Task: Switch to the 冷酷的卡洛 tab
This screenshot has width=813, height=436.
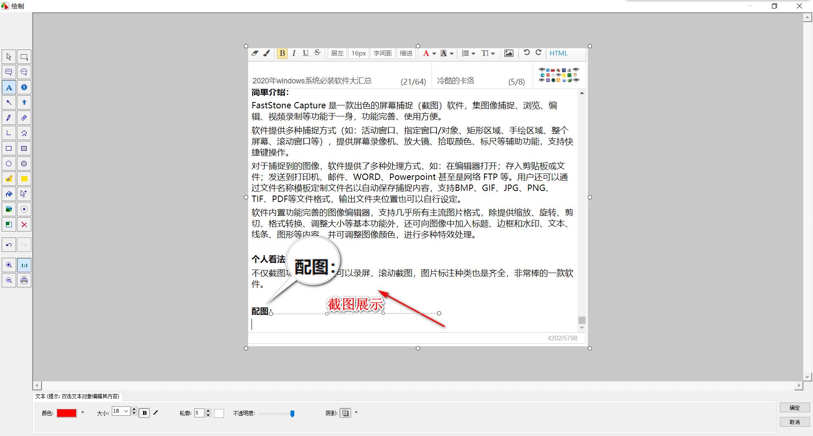Action: point(456,80)
